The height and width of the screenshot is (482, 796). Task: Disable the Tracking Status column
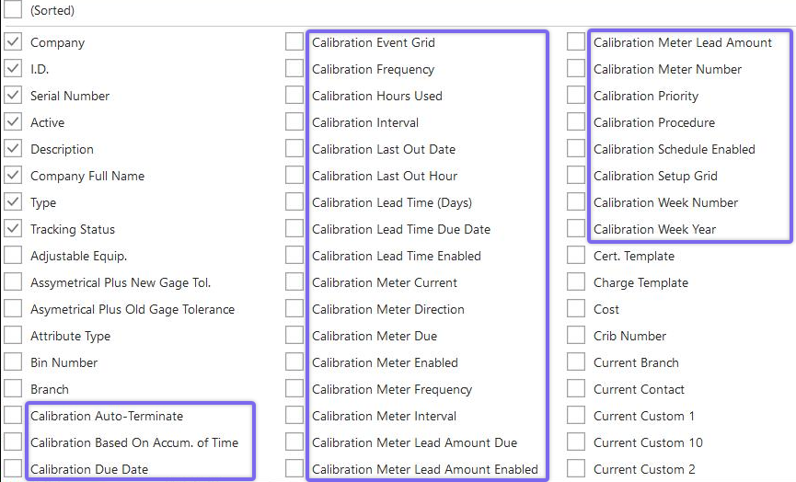[x=13, y=229]
